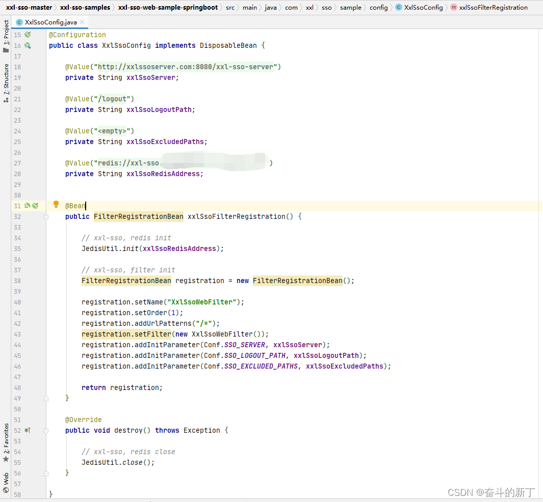Click main in the navigation bar
This screenshot has width=543, height=502.
click(250, 7)
